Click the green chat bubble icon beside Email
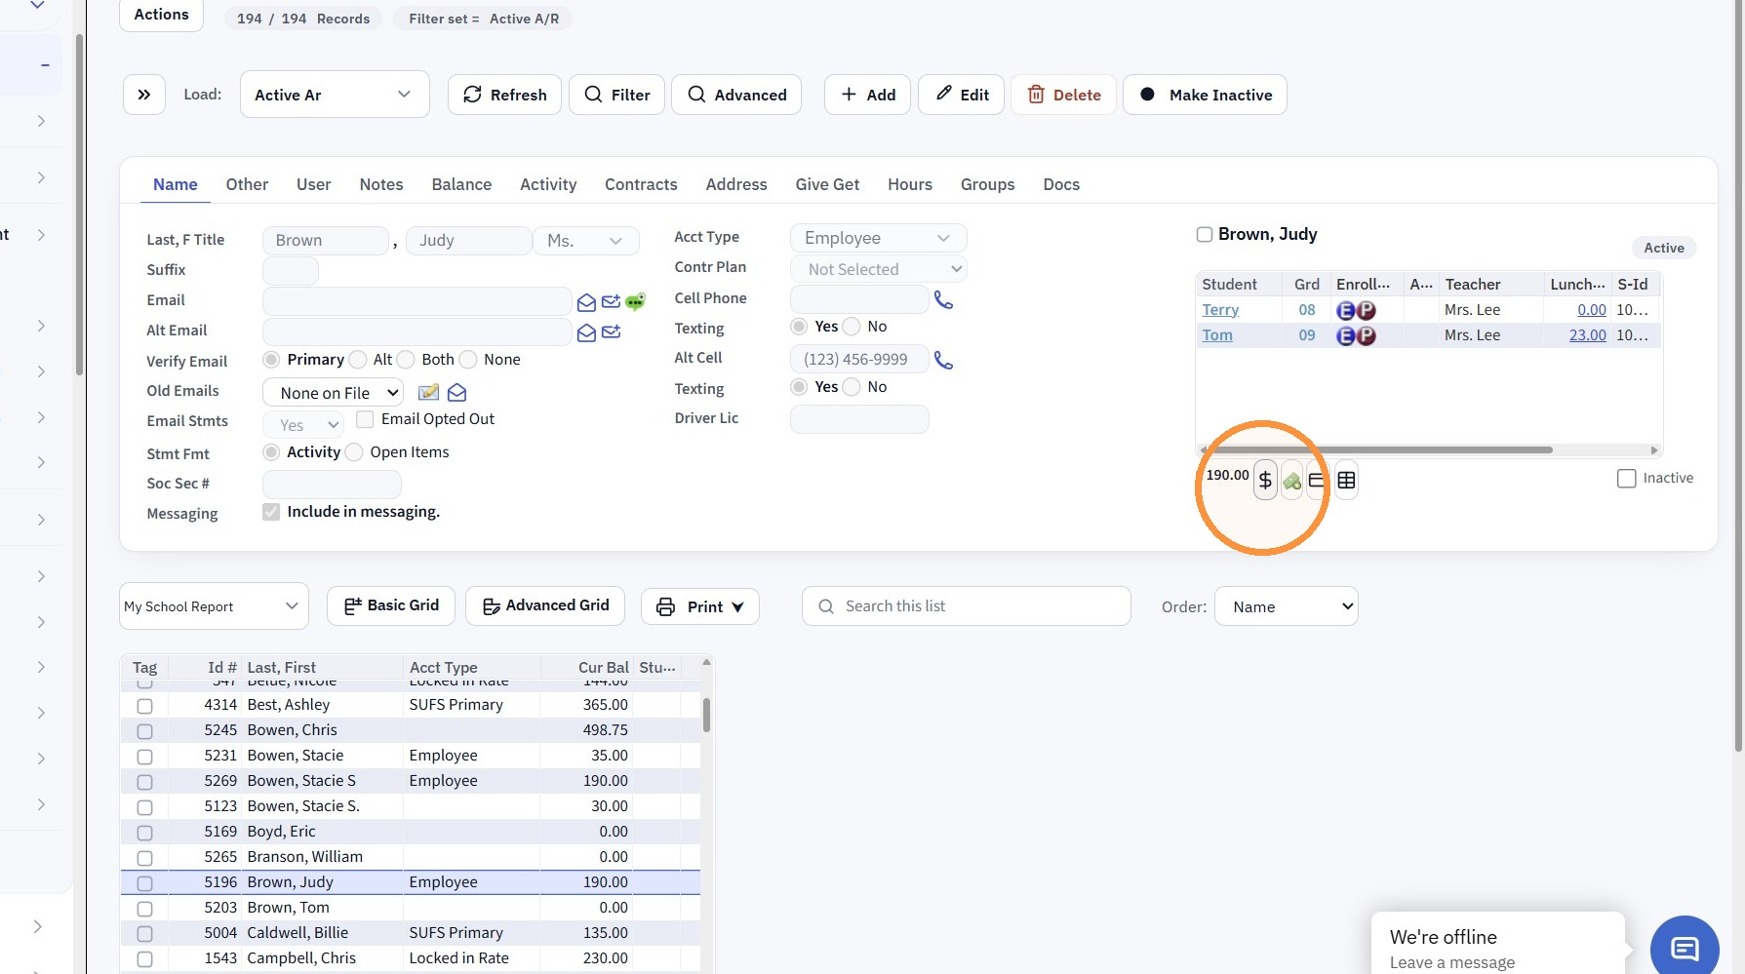Image resolution: width=1745 pixels, height=974 pixels. point(636,302)
